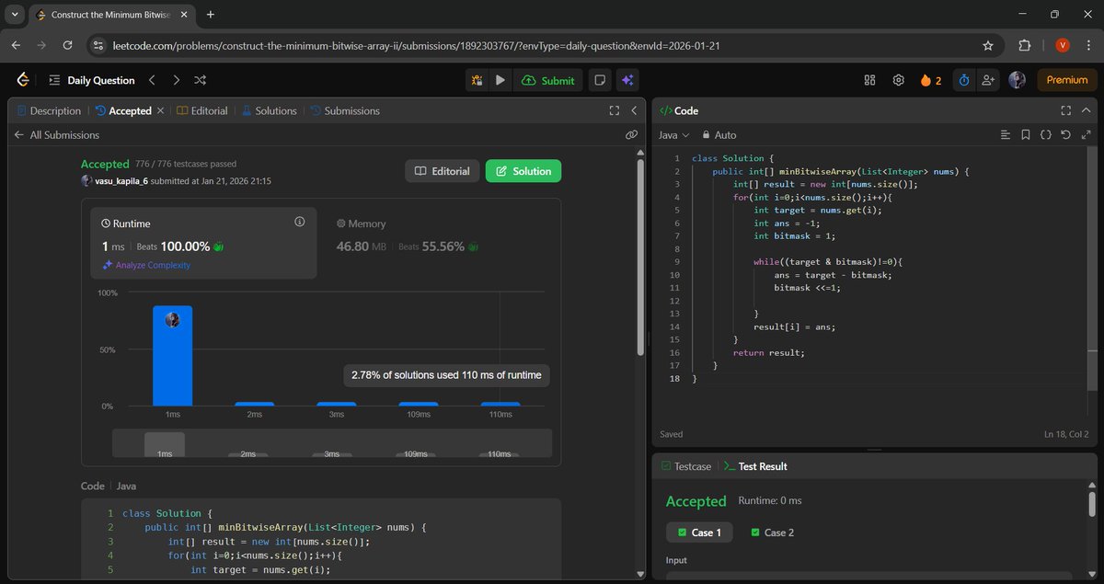
Task: Reset code with the undo arrow icon
Action: tap(1065, 135)
